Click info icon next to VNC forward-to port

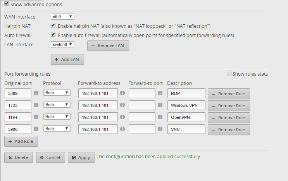point(160,129)
